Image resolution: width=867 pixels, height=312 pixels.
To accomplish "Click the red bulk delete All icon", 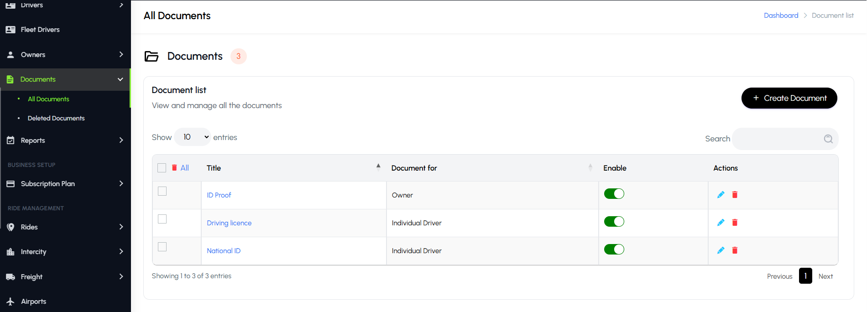I will coord(175,168).
